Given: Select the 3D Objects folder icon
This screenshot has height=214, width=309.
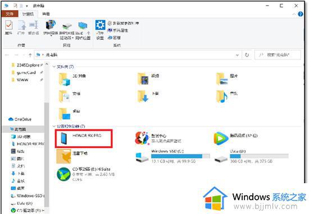Looking at the screenshot, I should click(x=65, y=79).
